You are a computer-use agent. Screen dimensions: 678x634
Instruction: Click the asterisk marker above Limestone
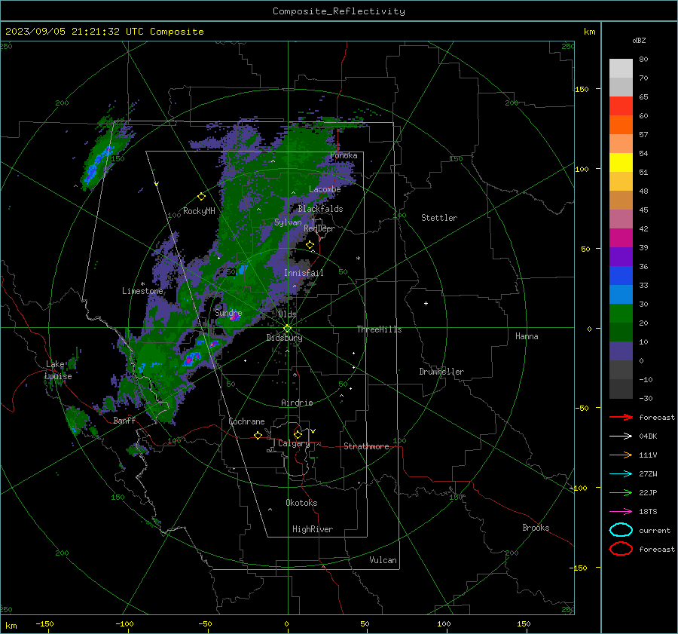[142, 284]
